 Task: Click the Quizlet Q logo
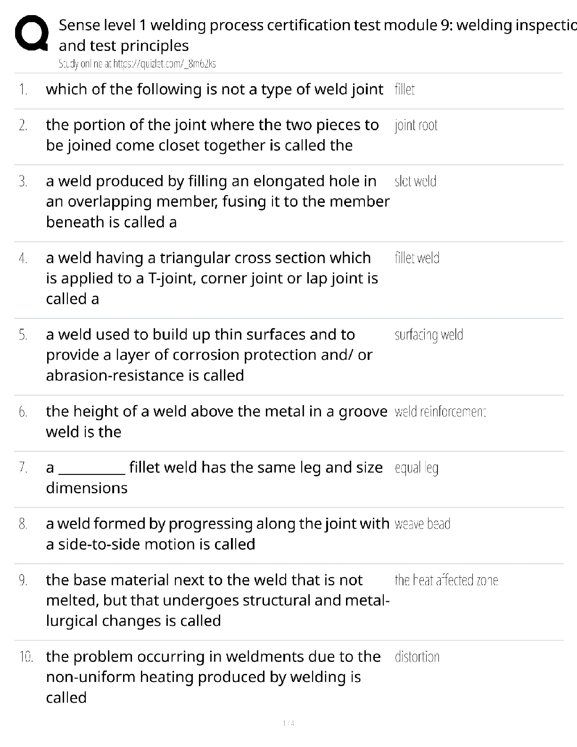click(32, 34)
